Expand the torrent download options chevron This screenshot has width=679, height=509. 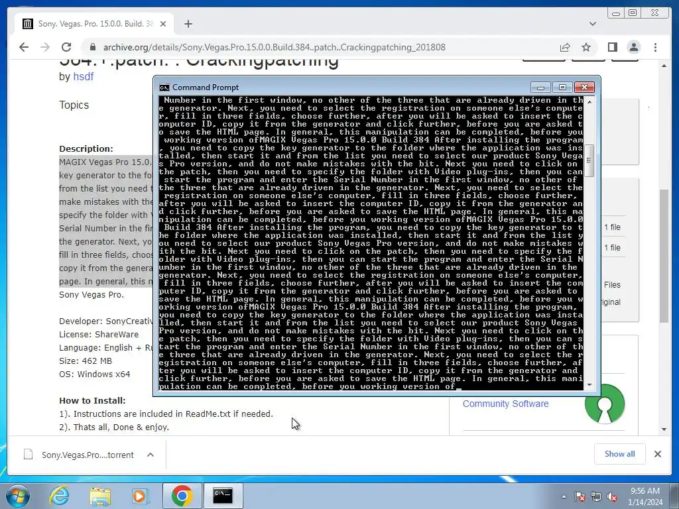pyautogui.click(x=151, y=455)
